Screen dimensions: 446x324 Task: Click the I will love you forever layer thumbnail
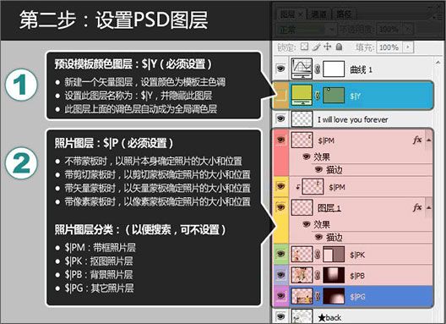[x=302, y=118]
